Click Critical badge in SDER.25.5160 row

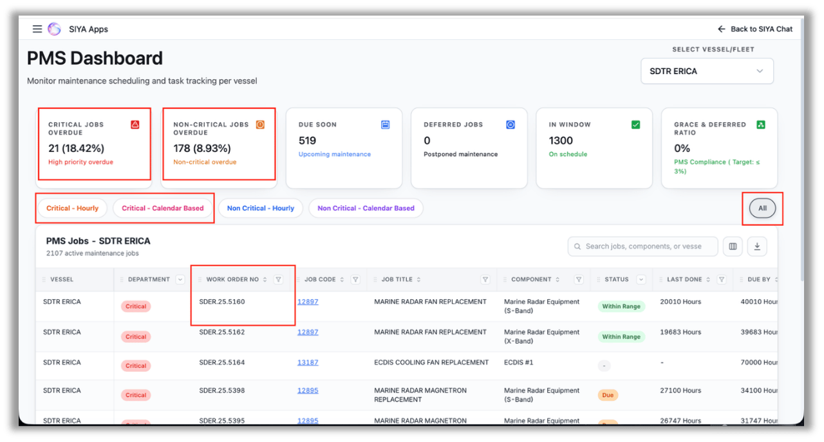pyautogui.click(x=136, y=306)
